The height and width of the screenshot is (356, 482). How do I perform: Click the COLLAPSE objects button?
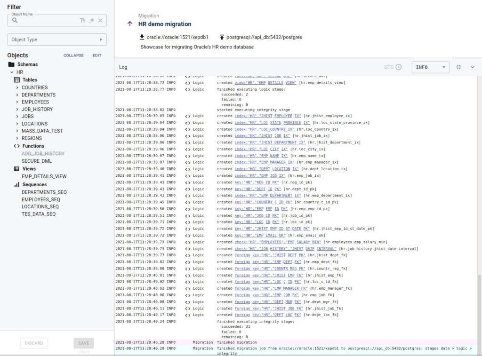pyautogui.click(x=73, y=55)
